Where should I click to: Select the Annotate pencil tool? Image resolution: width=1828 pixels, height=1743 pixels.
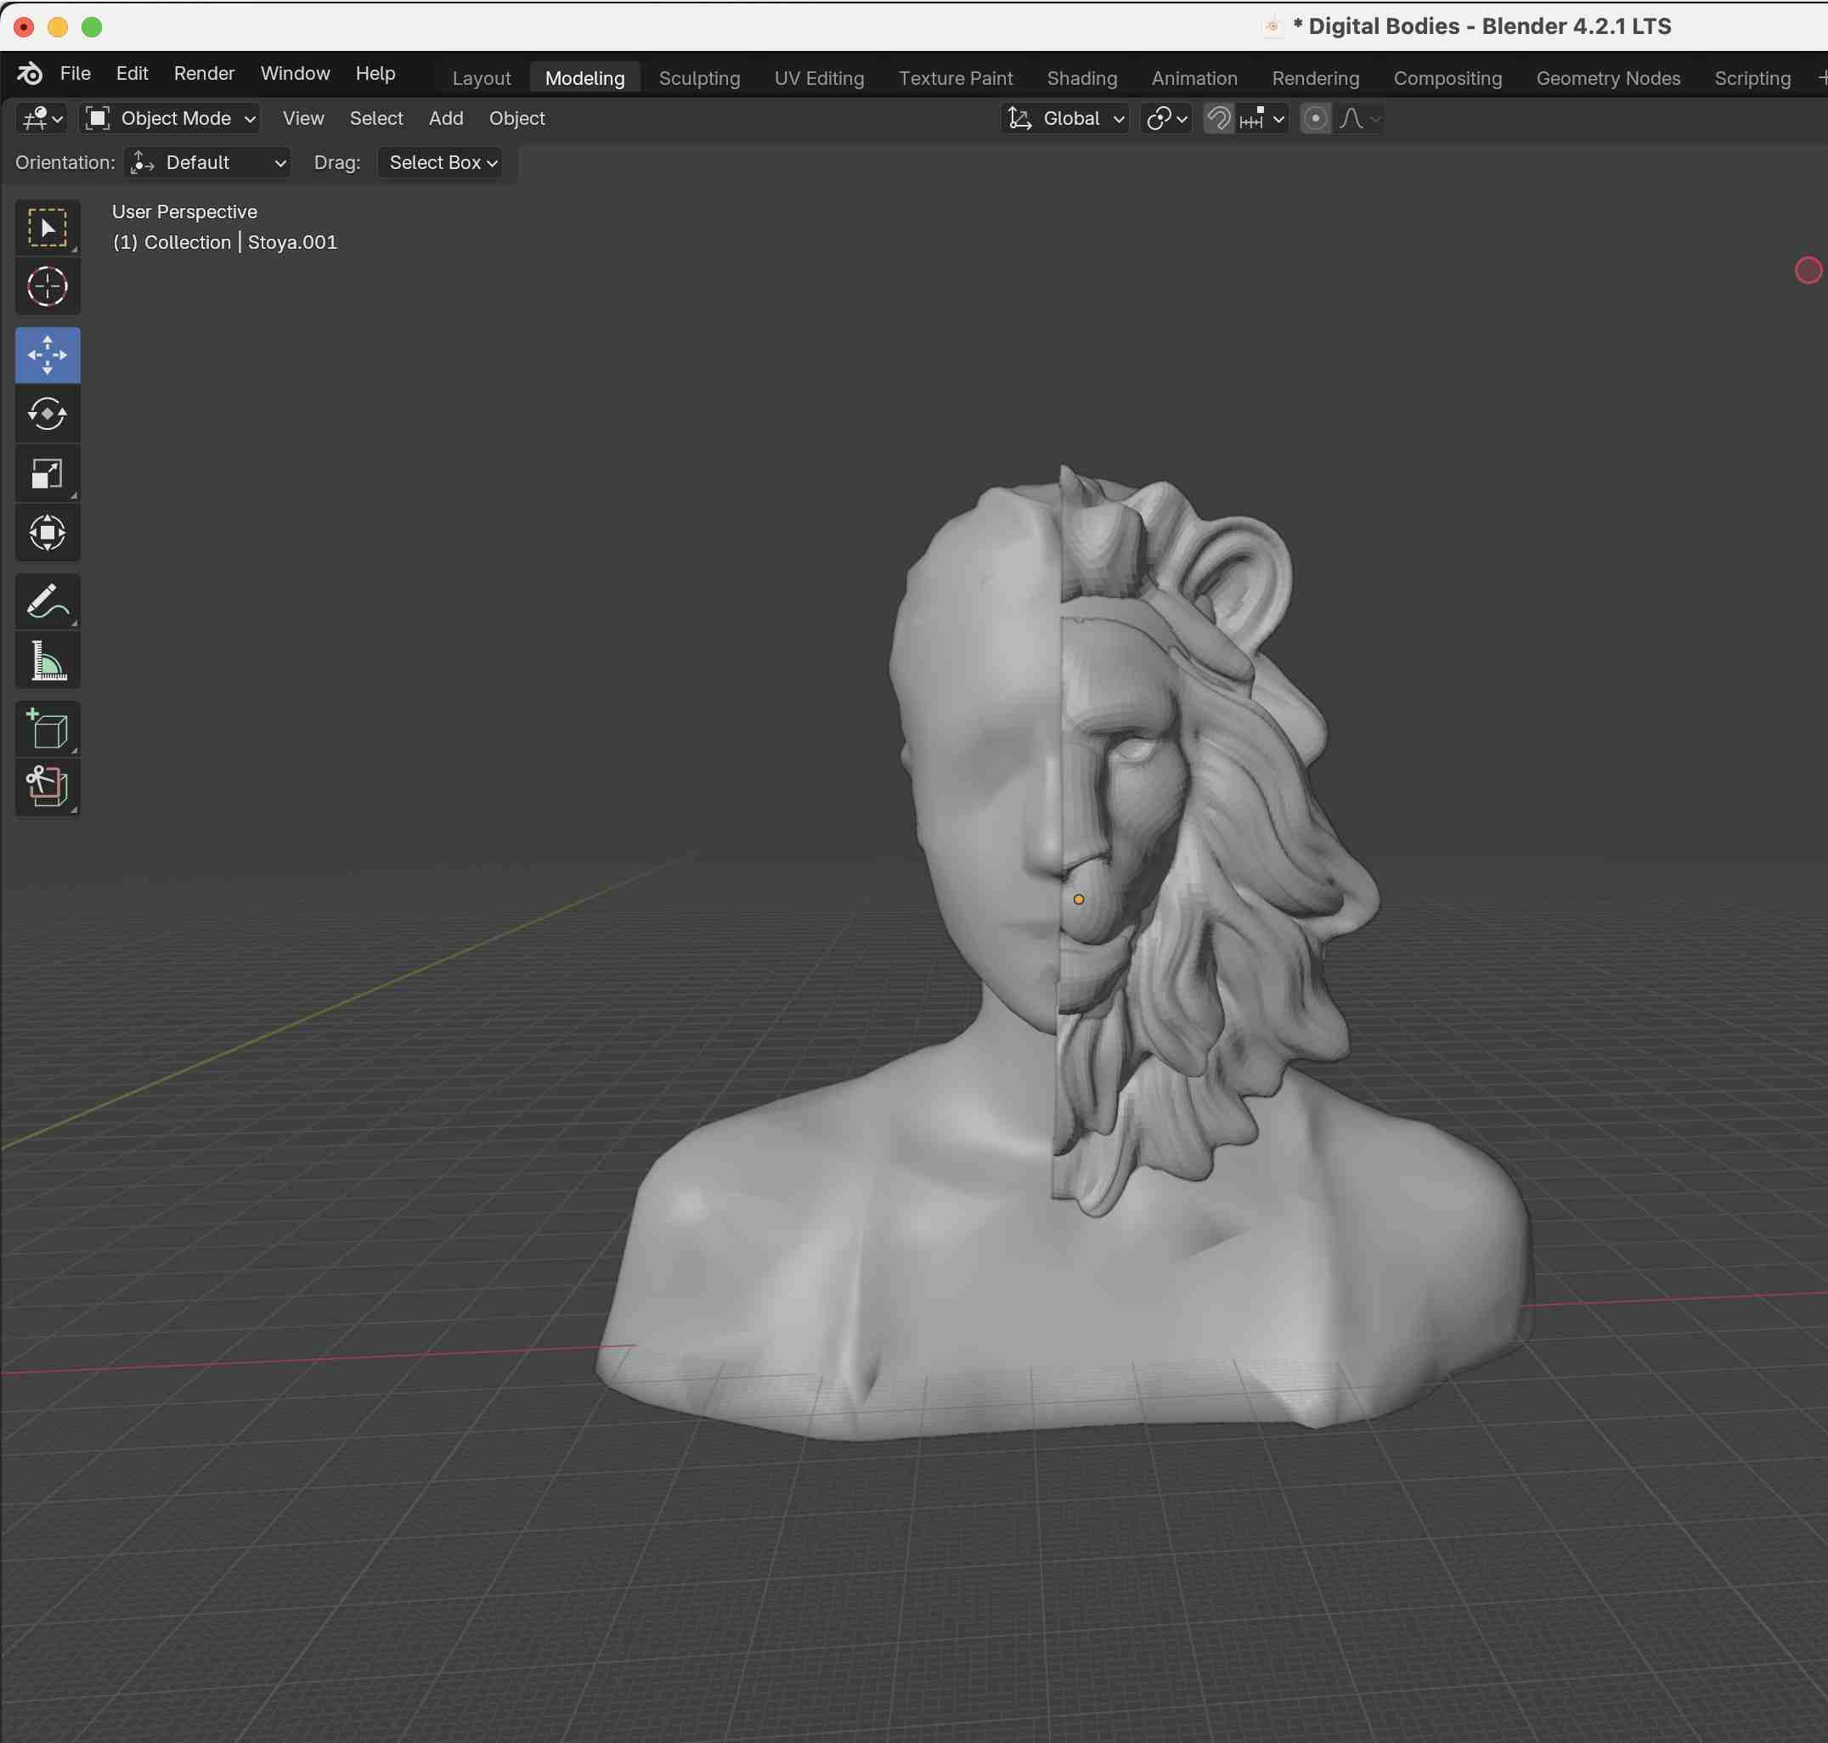(48, 601)
